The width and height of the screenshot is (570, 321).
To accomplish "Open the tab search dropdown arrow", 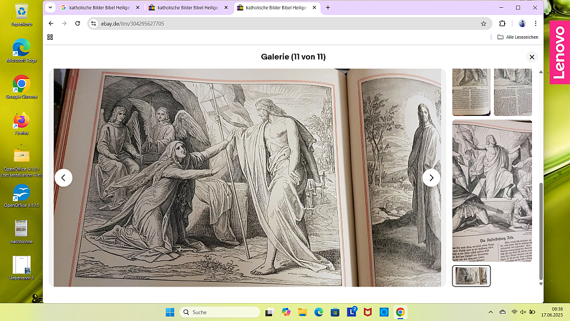I will (x=50, y=7).
